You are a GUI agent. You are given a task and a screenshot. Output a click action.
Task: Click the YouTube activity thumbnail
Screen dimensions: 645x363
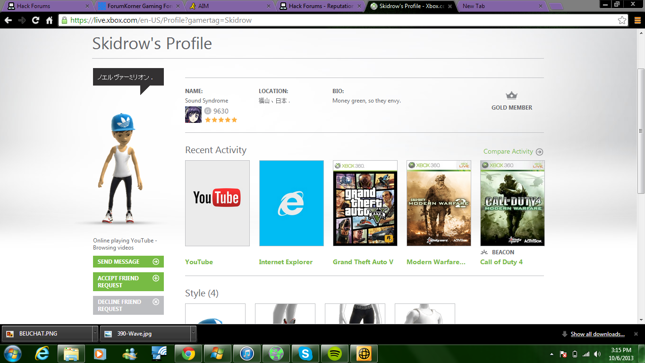pyautogui.click(x=217, y=203)
